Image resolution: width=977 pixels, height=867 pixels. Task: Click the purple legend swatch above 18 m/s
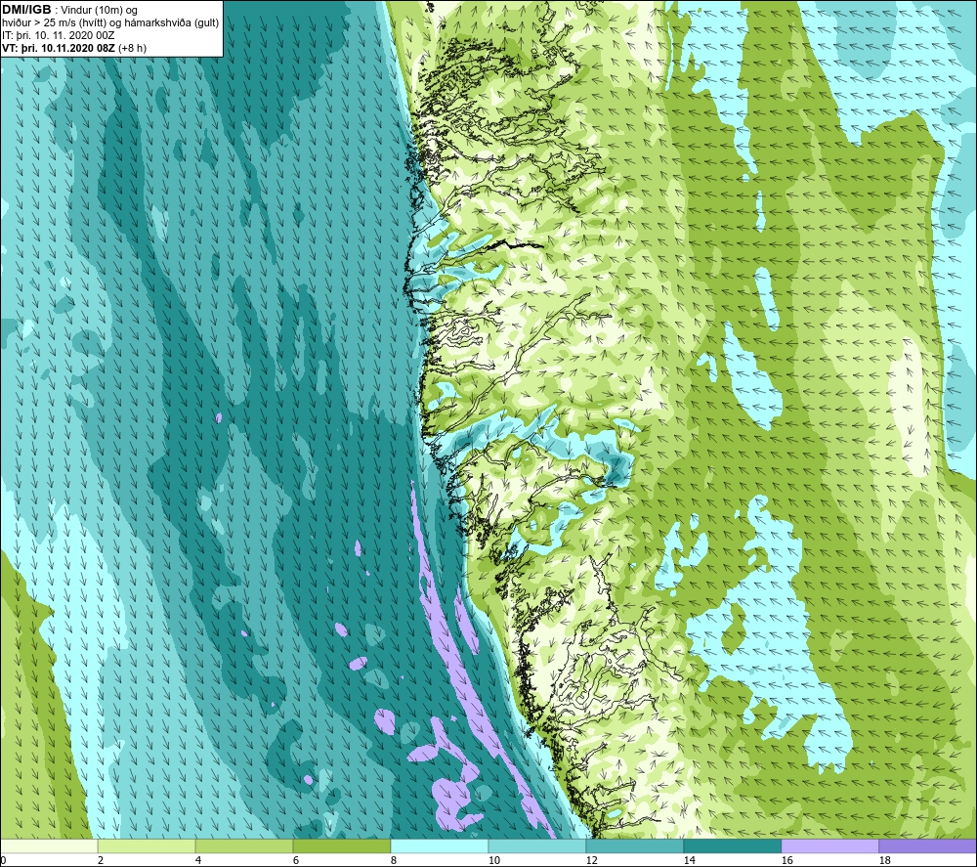point(927,845)
